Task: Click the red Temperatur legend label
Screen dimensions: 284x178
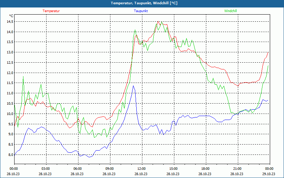Action: click(51, 11)
